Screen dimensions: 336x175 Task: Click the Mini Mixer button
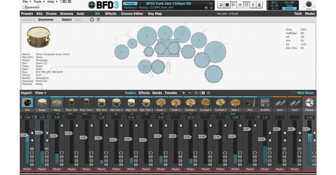[305, 93]
